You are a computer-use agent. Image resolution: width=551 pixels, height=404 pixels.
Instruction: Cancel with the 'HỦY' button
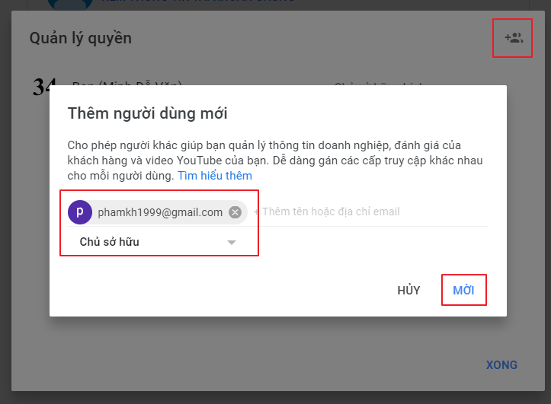[408, 290]
